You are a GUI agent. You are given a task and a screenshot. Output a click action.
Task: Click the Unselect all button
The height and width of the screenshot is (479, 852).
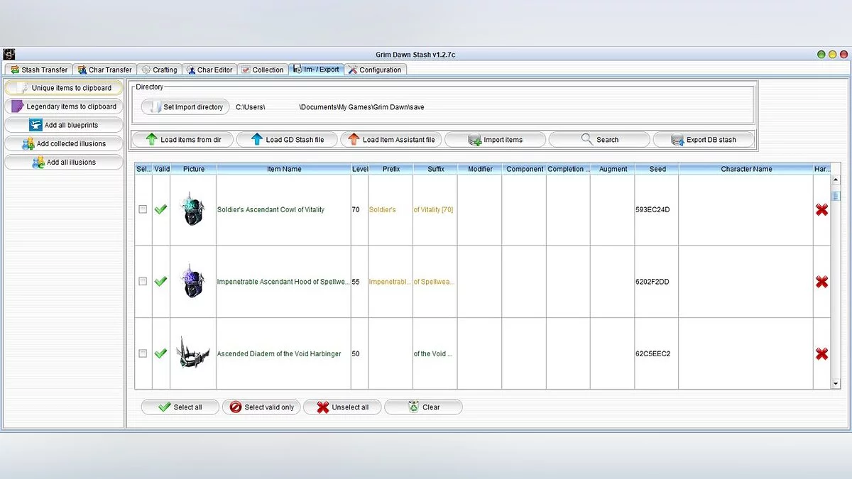tap(342, 407)
